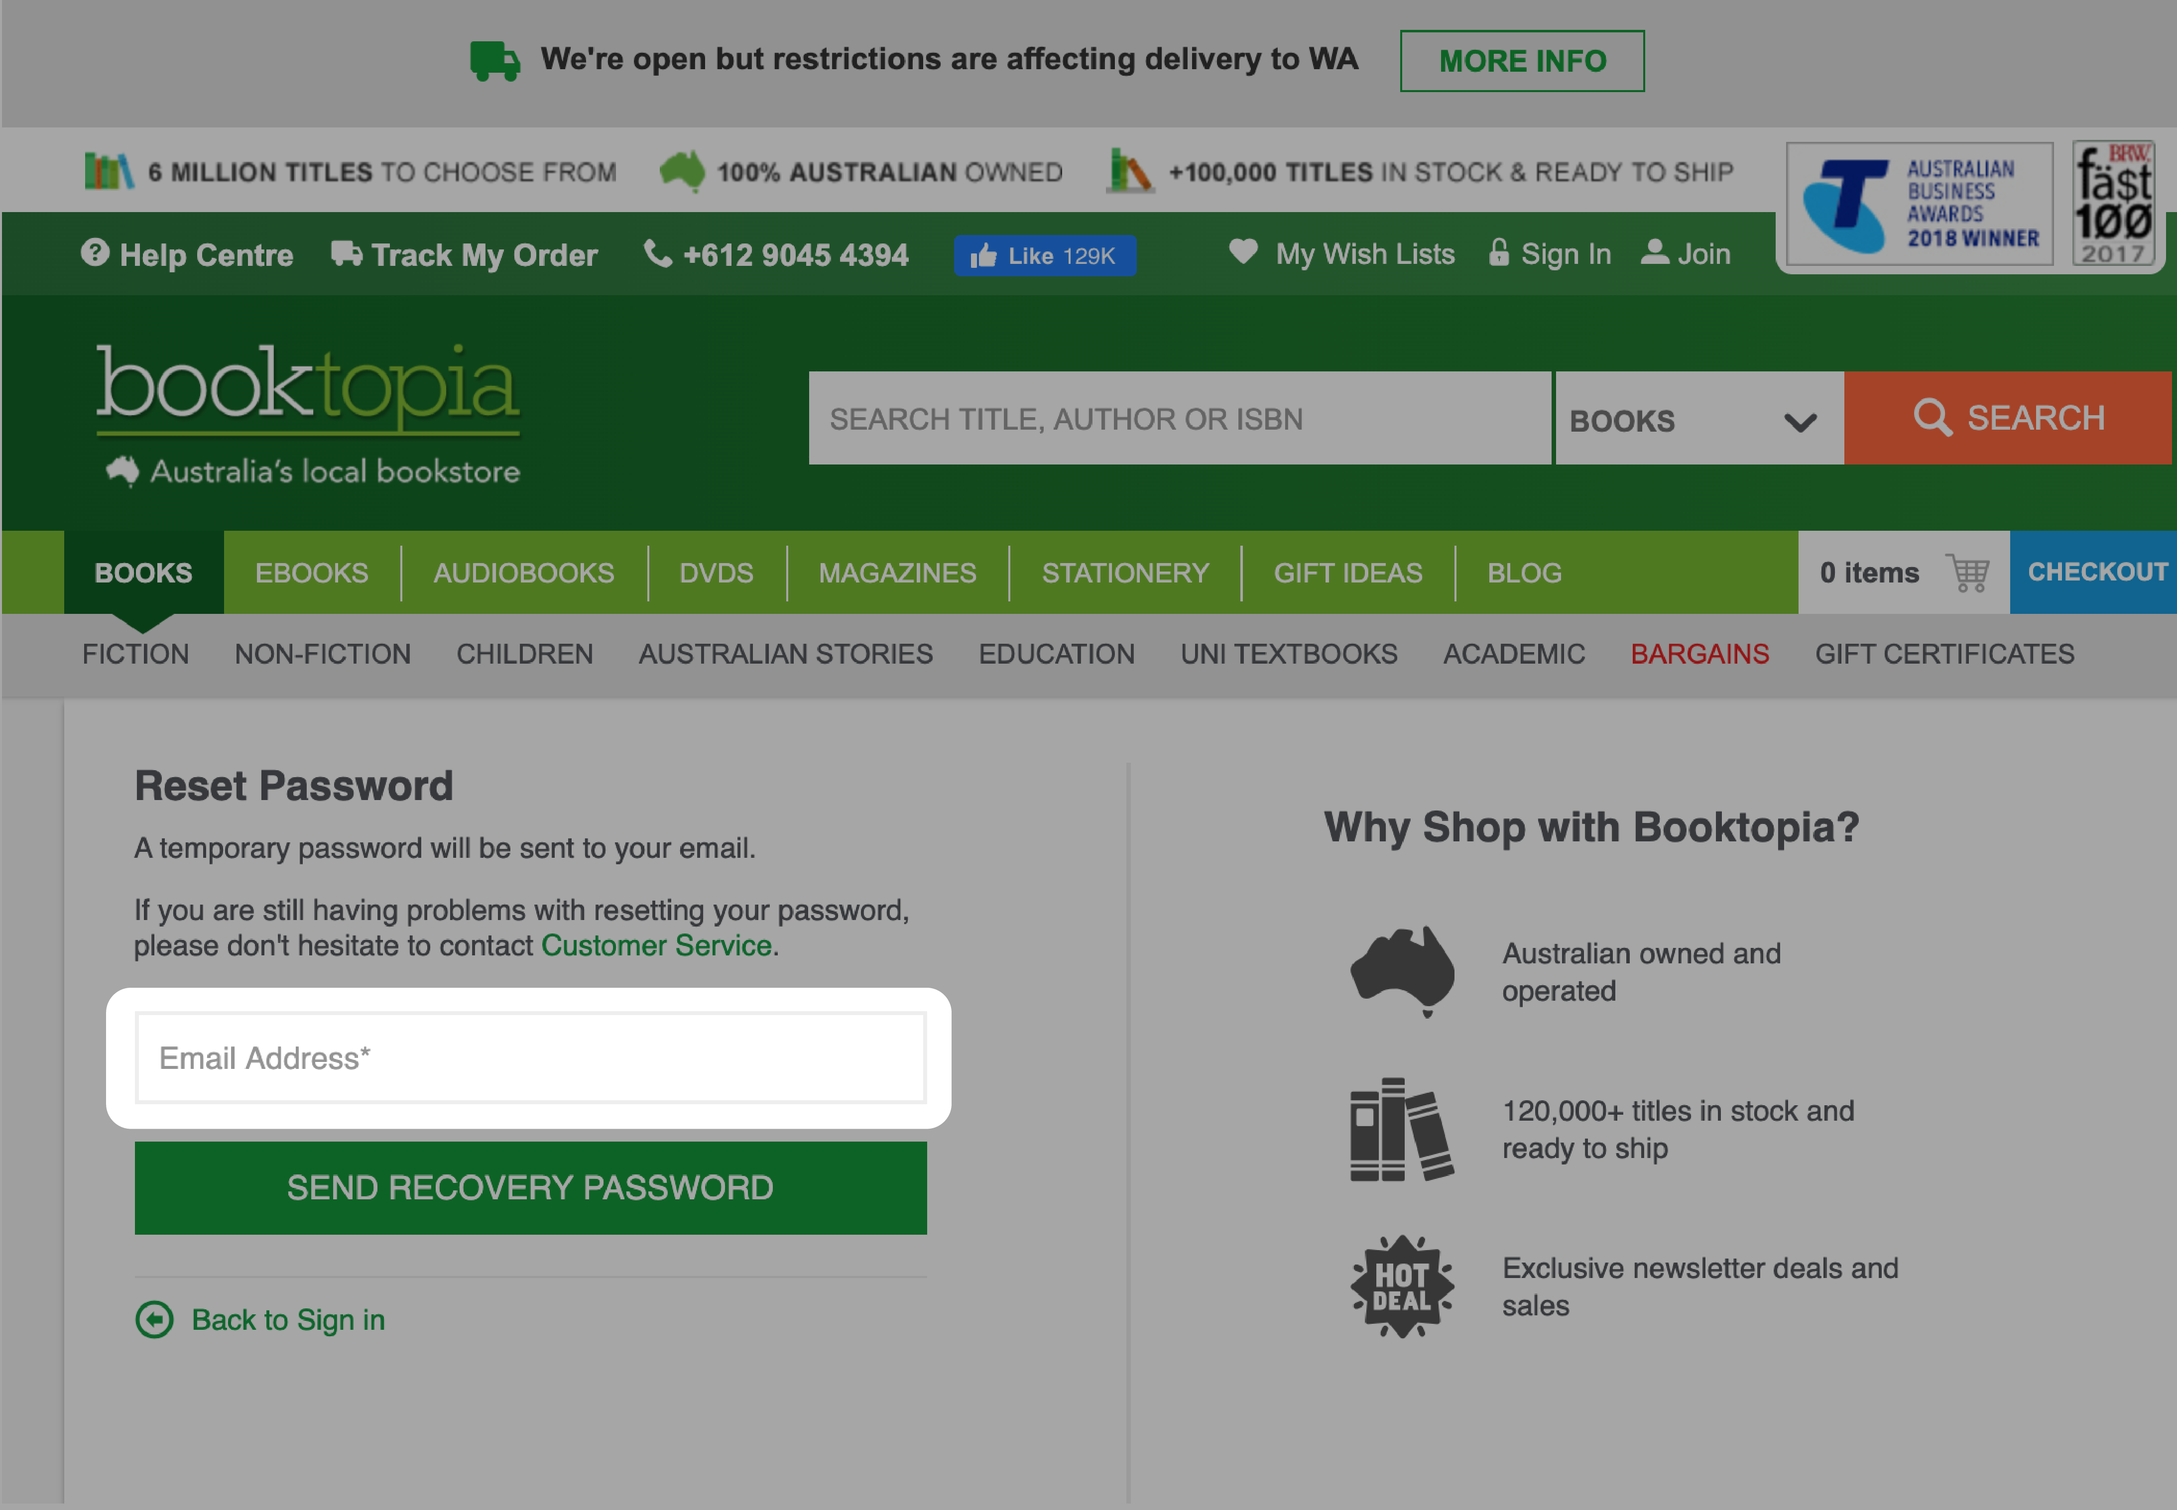Image resolution: width=2177 pixels, height=1510 pixels.
Task: Click the padlock Sign In icon
Action: click(1499, 252)
